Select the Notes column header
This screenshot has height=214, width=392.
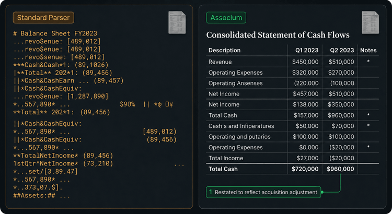368,50
